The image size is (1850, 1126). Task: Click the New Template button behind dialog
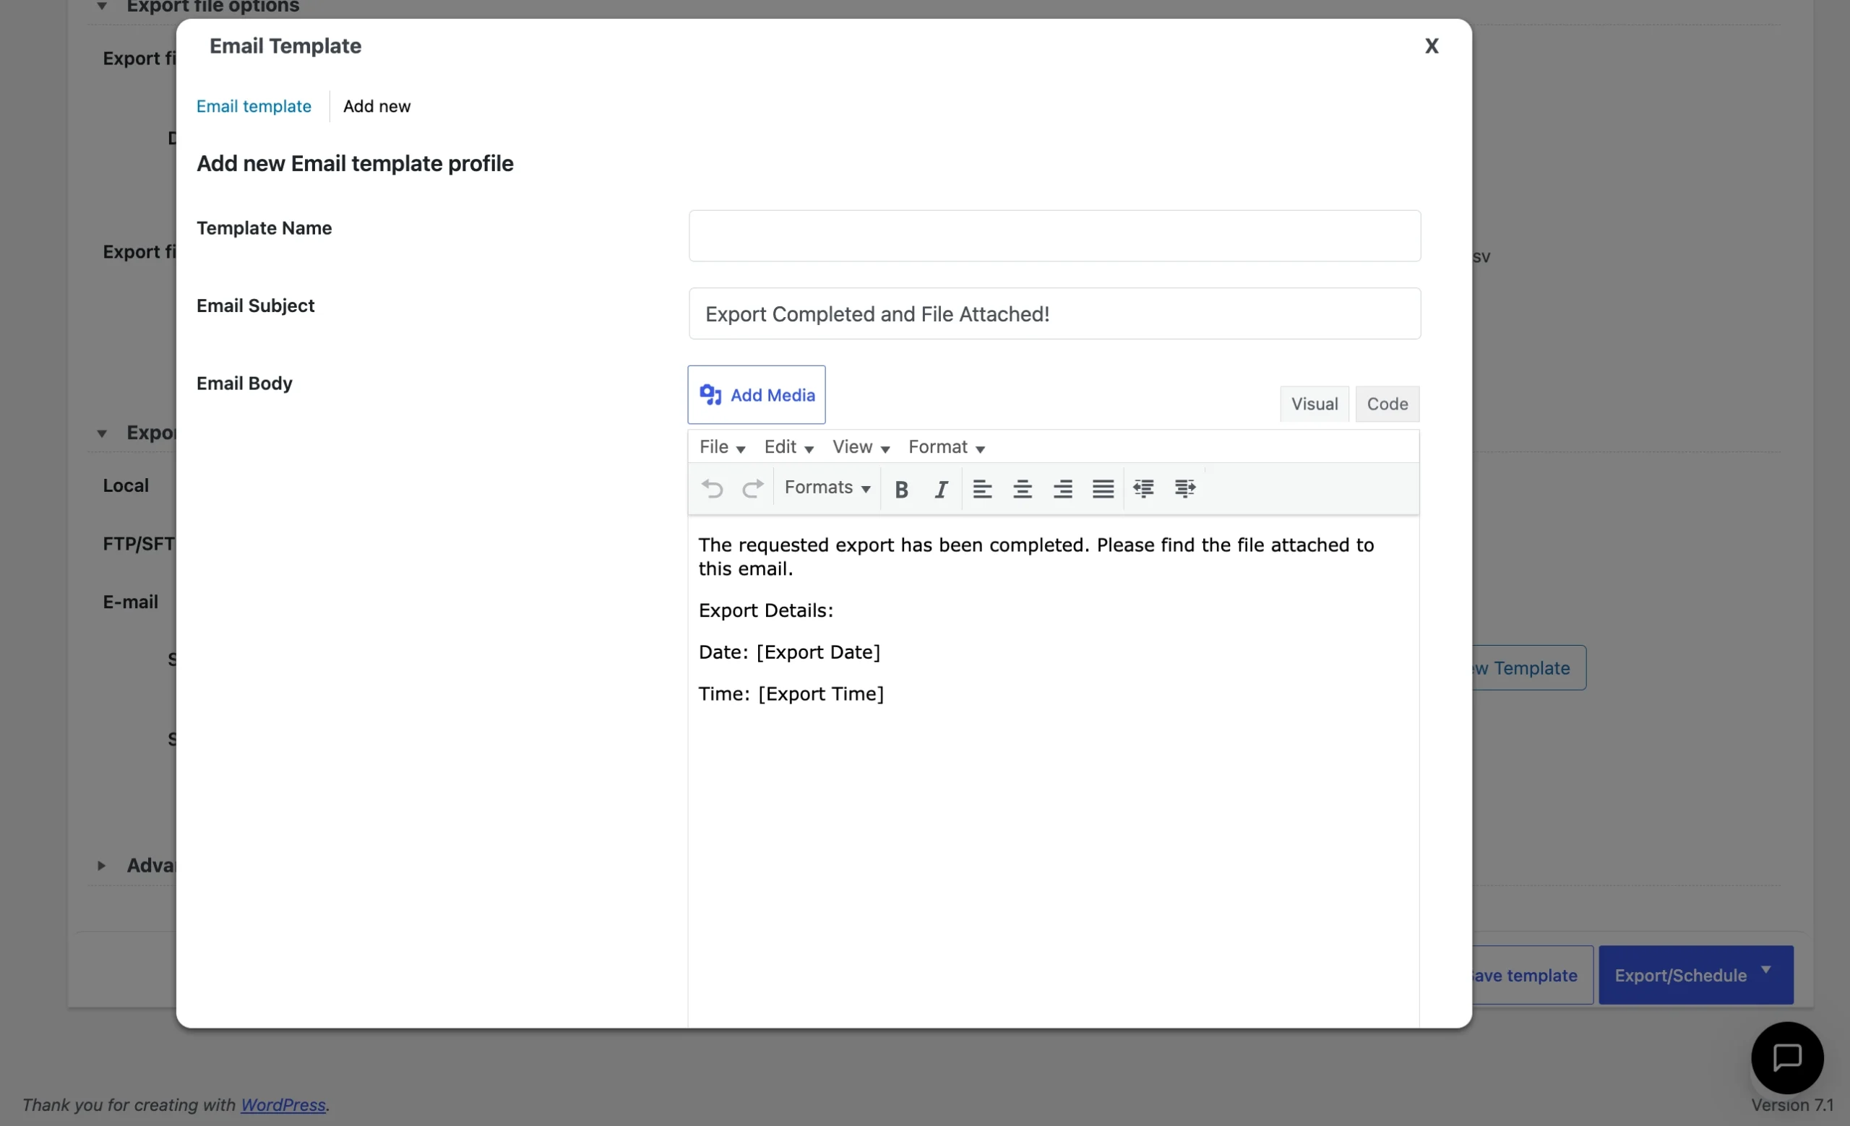coord(1528,667)
